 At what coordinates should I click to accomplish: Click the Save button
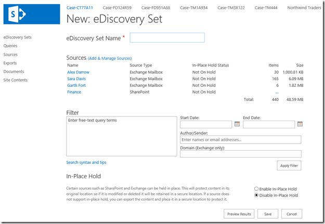[268, 214]
